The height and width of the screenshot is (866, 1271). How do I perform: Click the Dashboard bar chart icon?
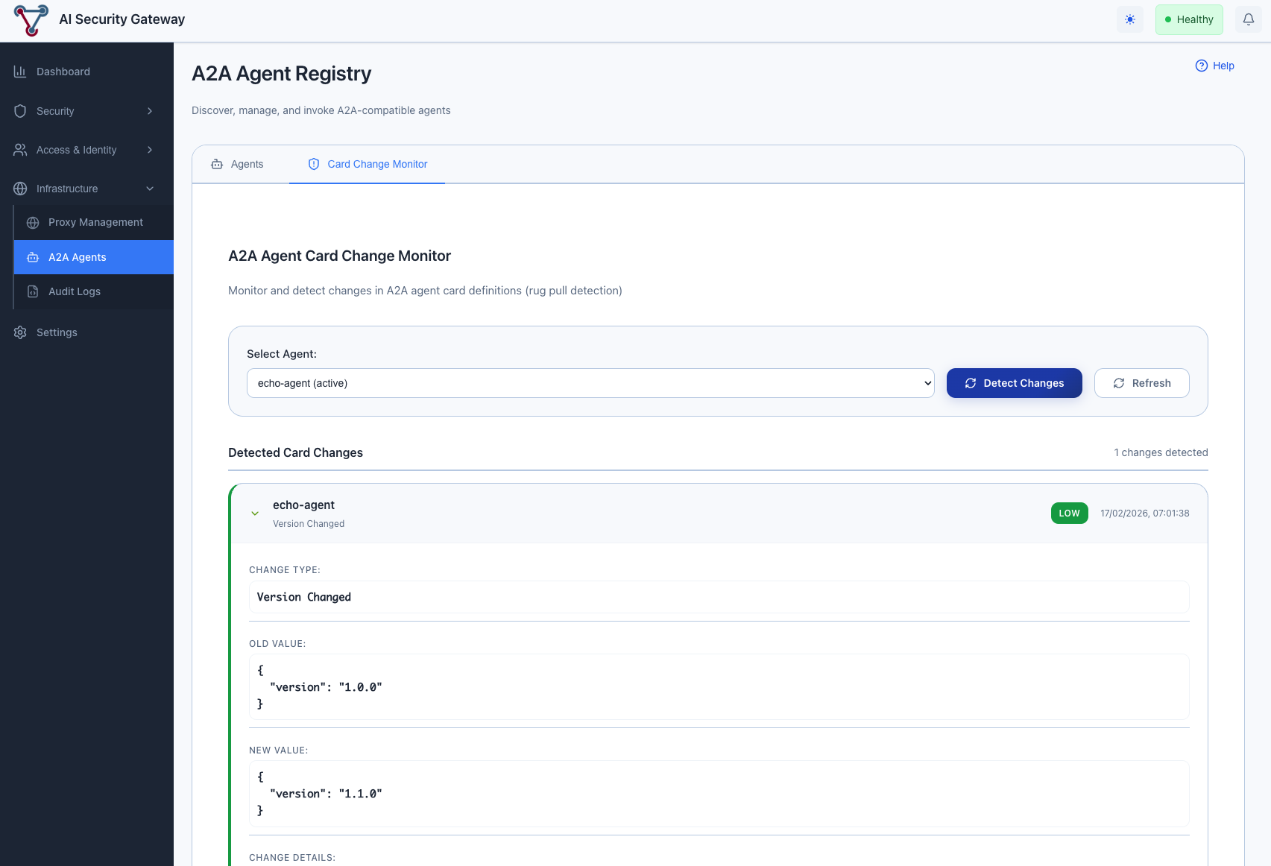coord(20,72)
